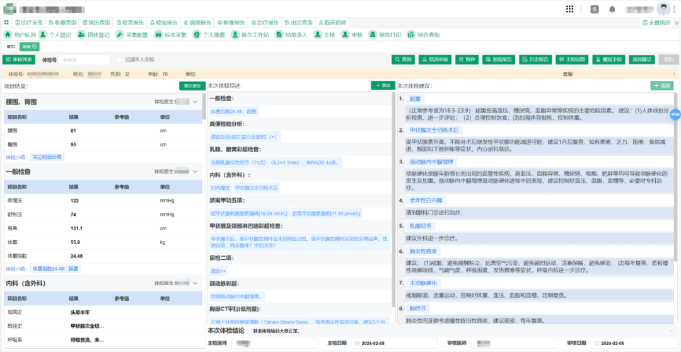Expand the 腰围、臀围 section chevron
This screenshot has width=681, height=352.
tap(195, 102)
